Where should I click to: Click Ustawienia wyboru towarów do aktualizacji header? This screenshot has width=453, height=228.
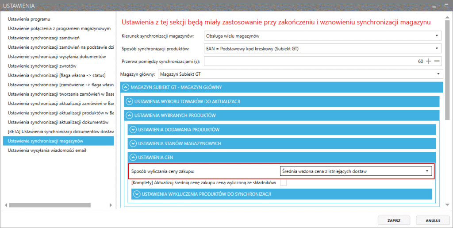click(x=282, y=101)
